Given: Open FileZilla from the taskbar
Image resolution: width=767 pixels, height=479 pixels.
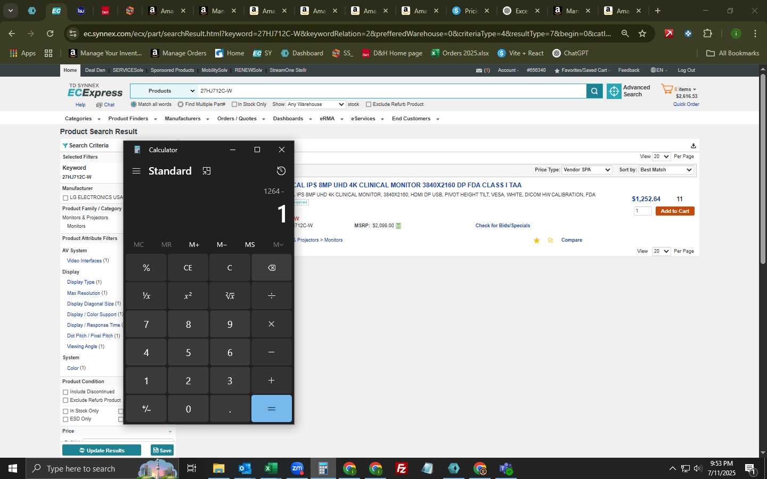Looking at the screenshot, I should point(402,468).
